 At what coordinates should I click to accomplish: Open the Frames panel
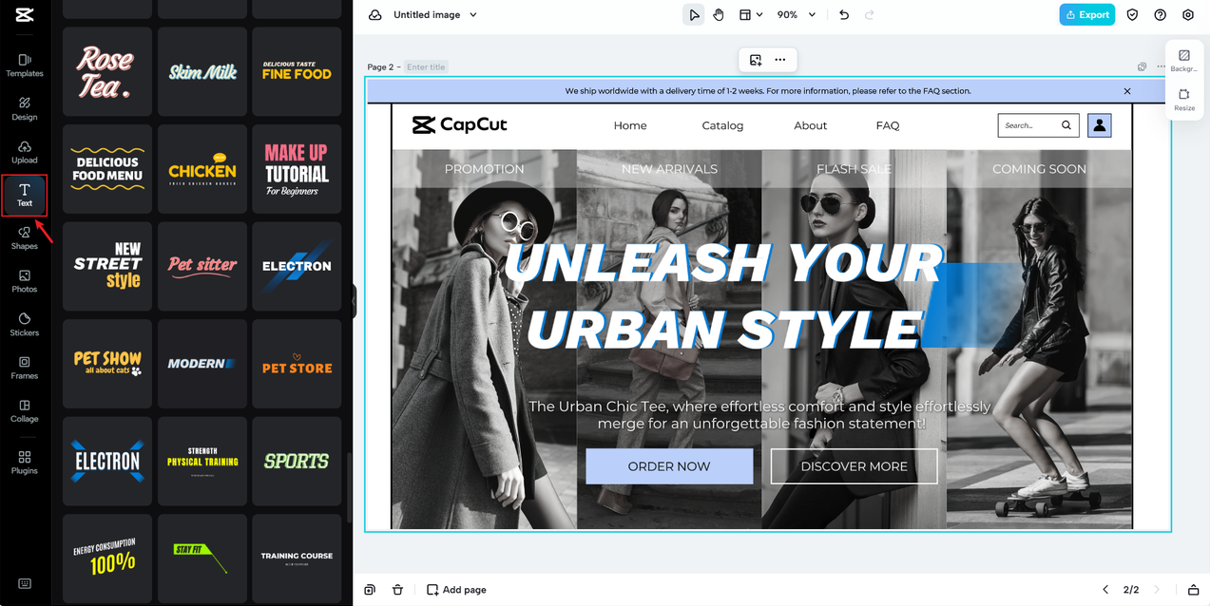pyautogui.click(x=25, y=368)
